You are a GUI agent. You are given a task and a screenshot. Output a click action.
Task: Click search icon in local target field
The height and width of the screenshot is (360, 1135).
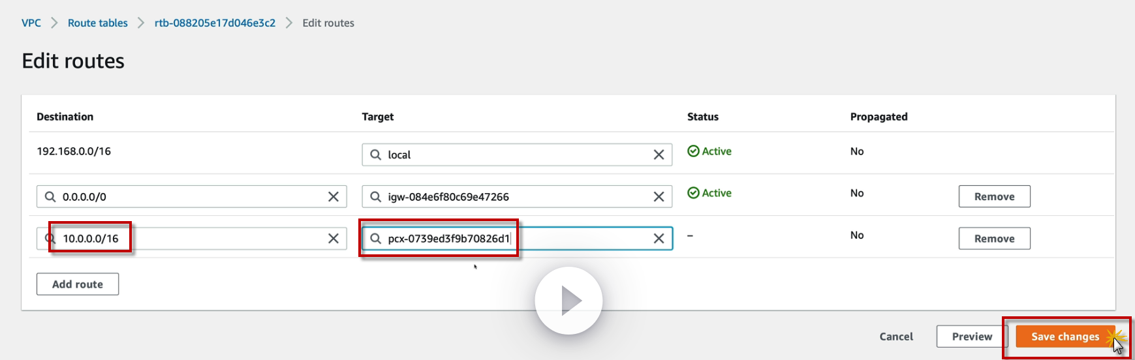pyautogui.click(x=375, y=155)
